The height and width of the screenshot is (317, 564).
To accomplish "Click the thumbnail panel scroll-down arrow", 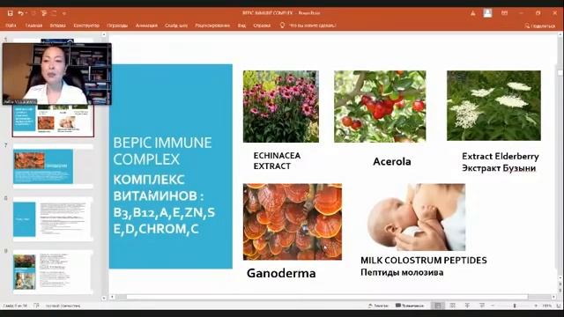I will point(104,298).
